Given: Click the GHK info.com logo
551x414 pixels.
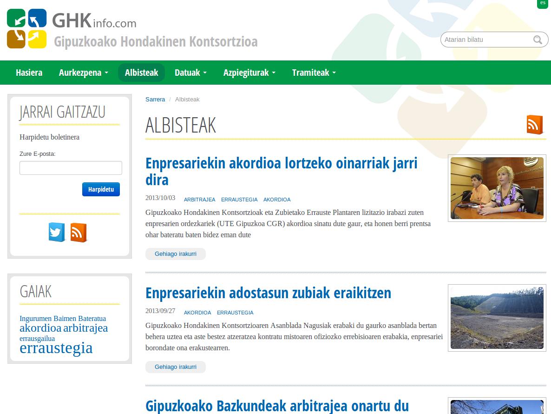Looking at the screenshot, I should tap(72, 28).
